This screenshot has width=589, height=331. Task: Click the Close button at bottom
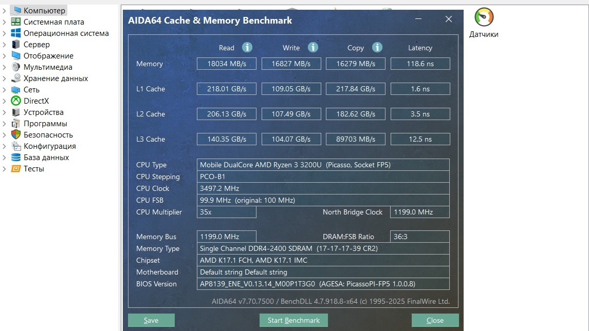coord(435,321)
